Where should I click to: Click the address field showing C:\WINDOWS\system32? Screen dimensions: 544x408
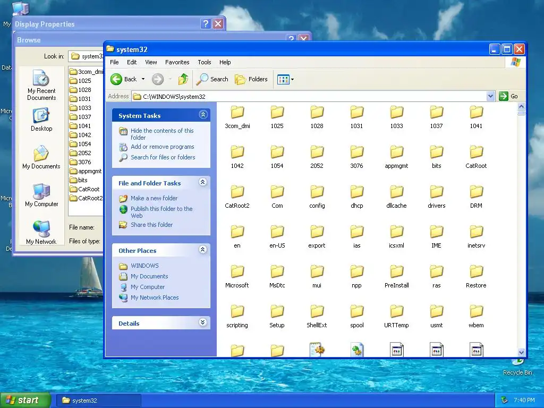(309, 97)
